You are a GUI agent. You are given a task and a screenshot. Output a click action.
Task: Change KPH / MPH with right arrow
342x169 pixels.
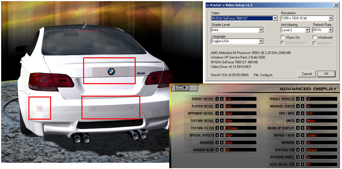pyautogui.click(x=302, y=113)
